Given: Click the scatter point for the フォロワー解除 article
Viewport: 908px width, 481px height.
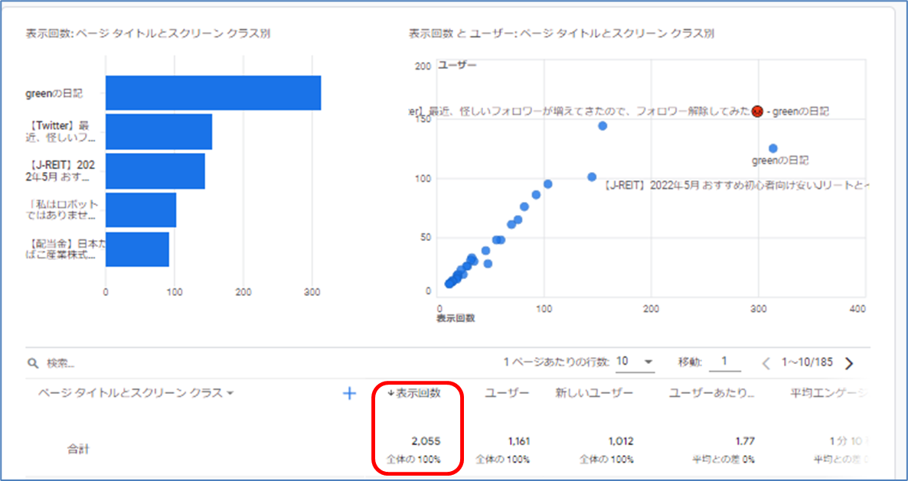Looking at the screenshot, I should [x=603, y=126].
